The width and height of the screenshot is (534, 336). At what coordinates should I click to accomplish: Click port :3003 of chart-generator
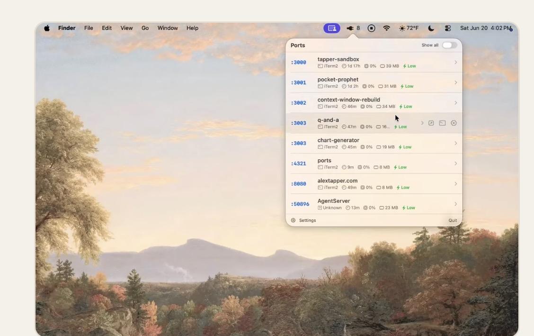tap(298, 144)
